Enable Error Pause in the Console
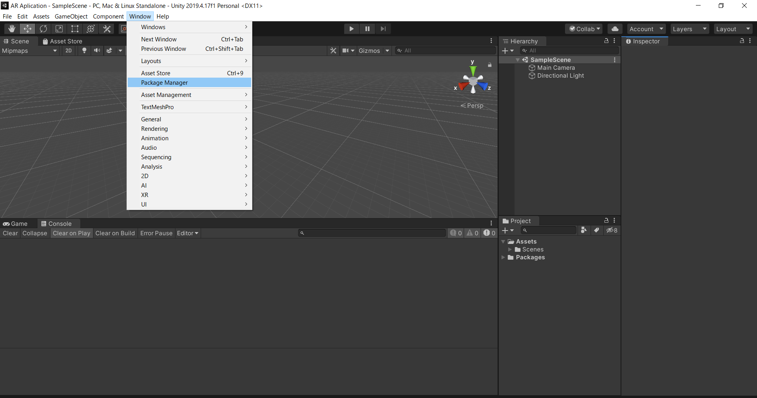This screenshot has height=398, width=757. click(156, 233)
